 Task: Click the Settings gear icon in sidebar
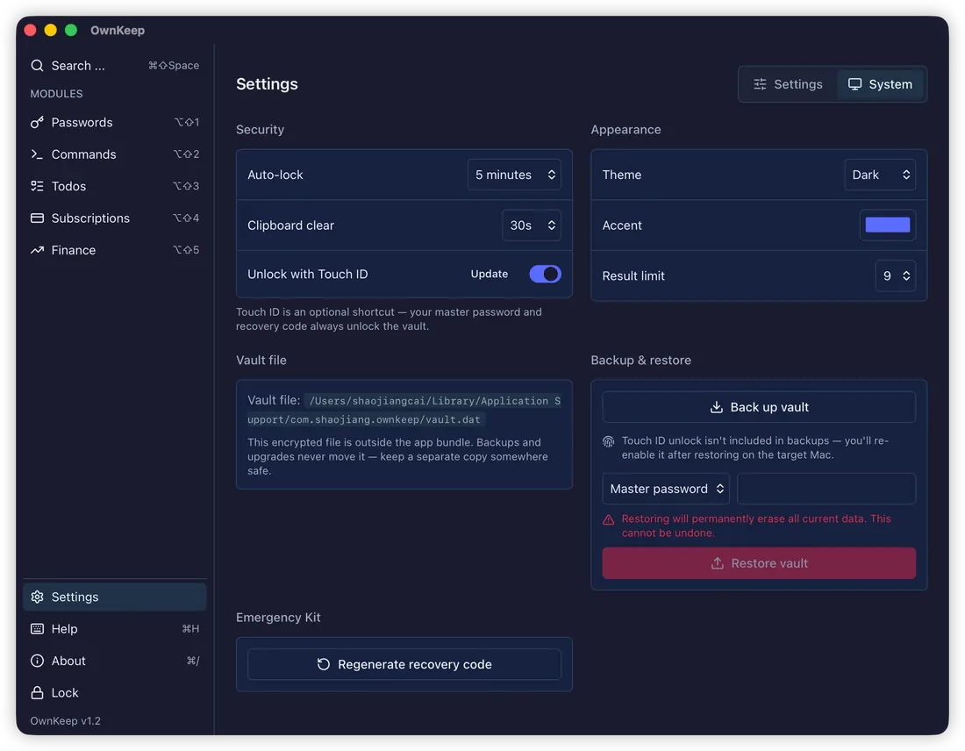coord(37,597)
